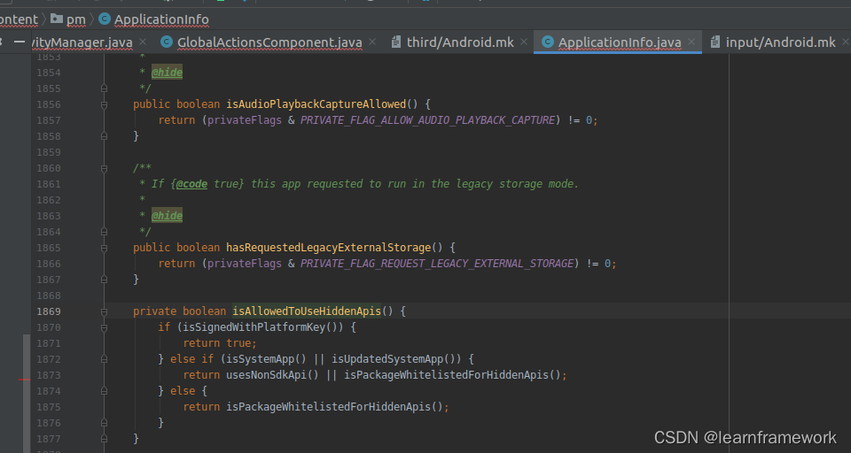Click the file icon on third/Android.mk tab
This screenshot has height=453, width=851.
(x=396, y=42)
